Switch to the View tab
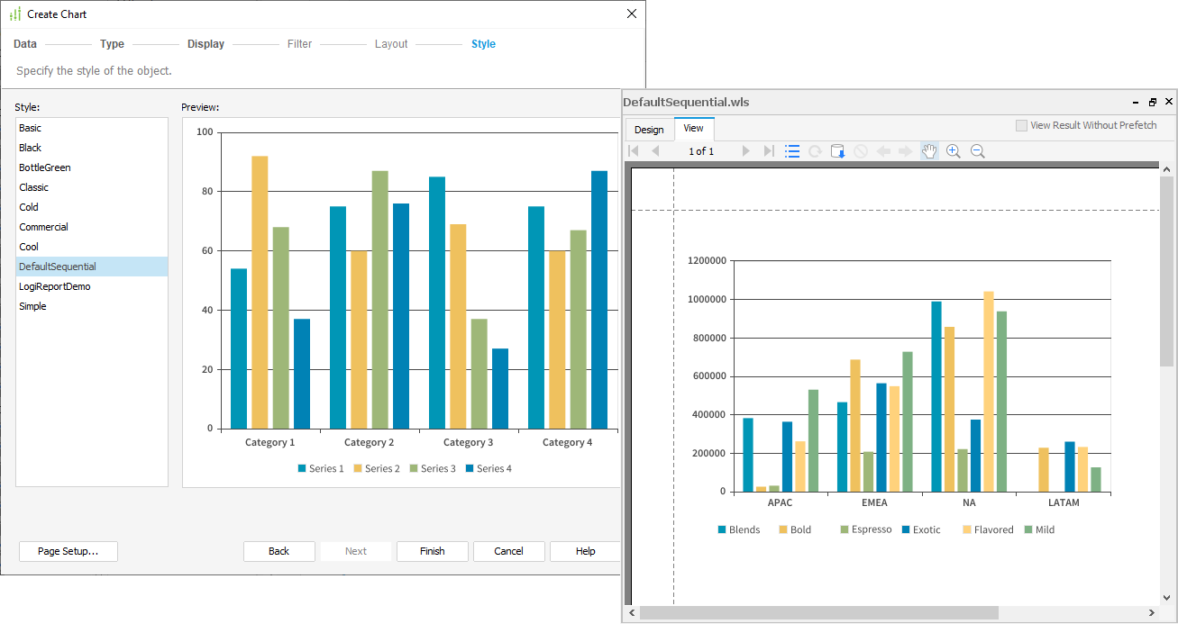1178x624 pixels. click(693, 129)
